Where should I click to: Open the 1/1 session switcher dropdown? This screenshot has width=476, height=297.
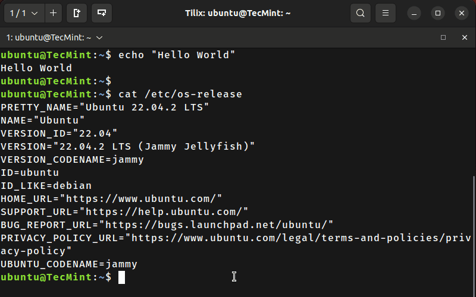tap(24, 13)
